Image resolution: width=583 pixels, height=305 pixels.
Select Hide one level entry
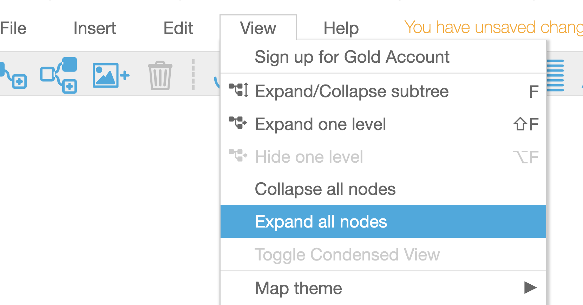tap(383, 157)
